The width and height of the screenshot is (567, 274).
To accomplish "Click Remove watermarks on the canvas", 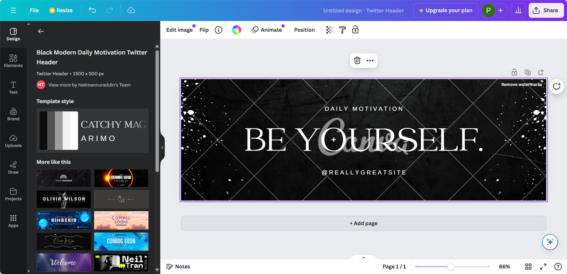I will pos(521,85).
